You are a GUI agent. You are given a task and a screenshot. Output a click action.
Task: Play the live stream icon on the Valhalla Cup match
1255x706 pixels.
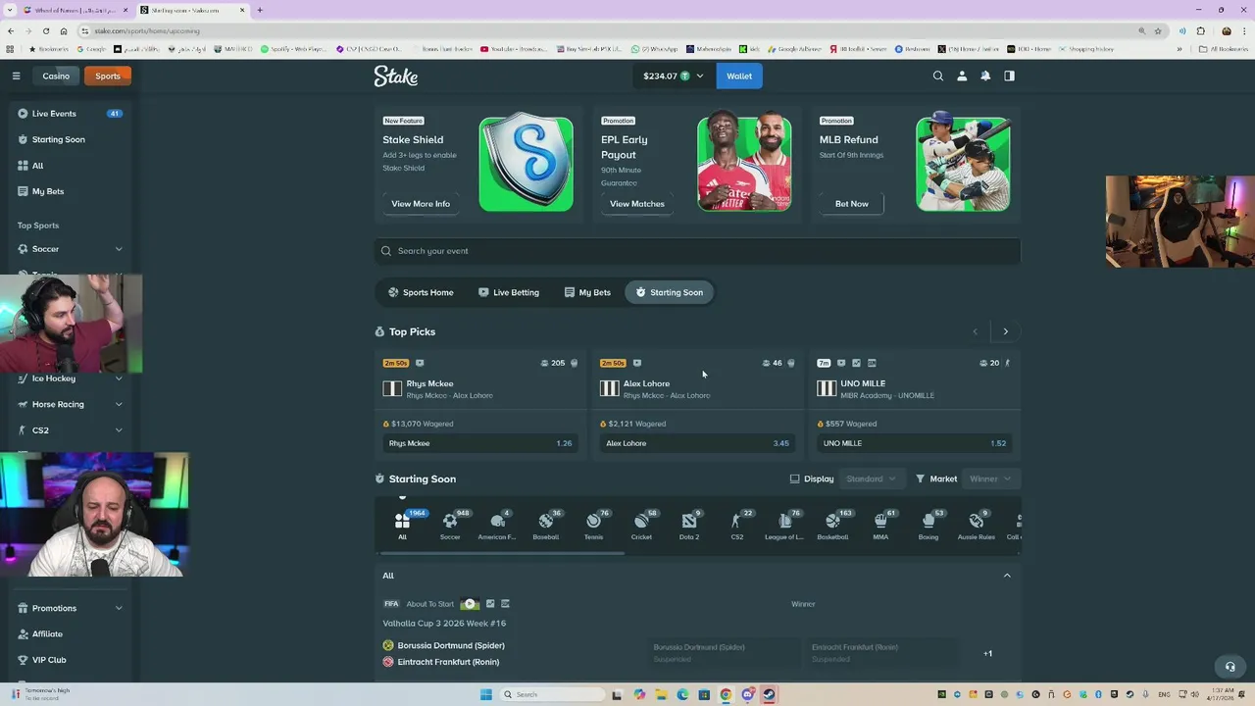[x=470, y=604]
